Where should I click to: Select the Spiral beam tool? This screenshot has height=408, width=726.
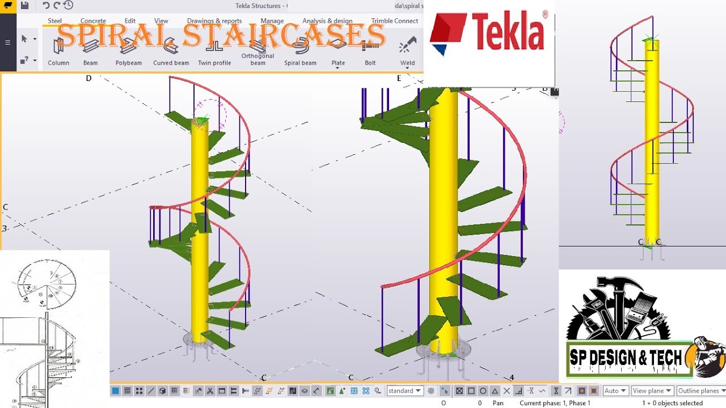[300, 52]
